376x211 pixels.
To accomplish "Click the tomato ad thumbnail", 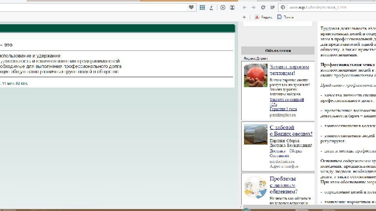I will click(x=256, y=75).
